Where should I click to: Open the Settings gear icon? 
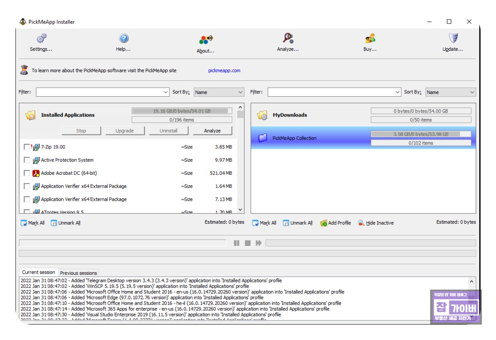click(41, 38)
